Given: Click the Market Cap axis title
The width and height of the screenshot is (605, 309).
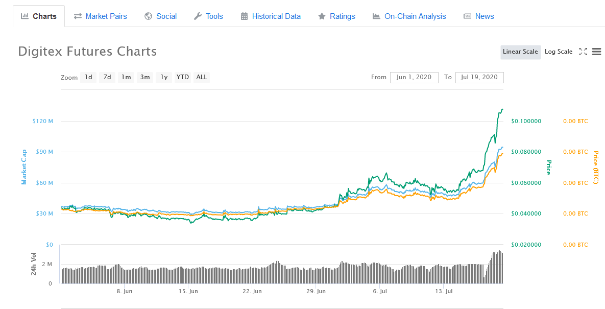Looking at the screenshot, I should click(25, 168).
